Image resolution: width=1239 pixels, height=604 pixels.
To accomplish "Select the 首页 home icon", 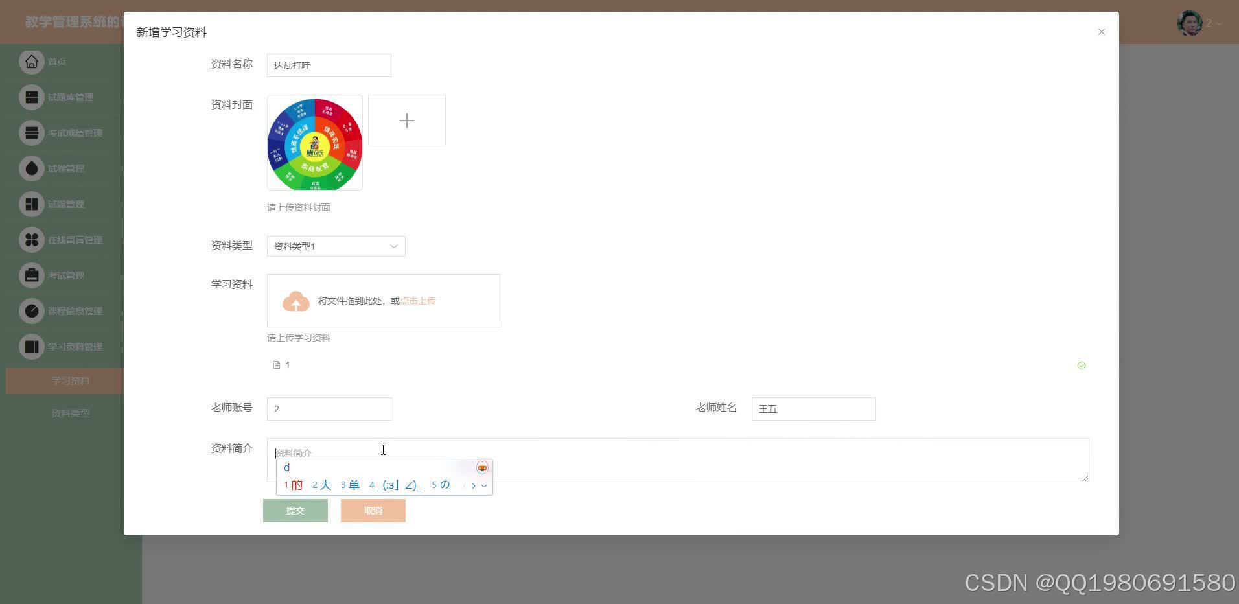I will (31, 62).
